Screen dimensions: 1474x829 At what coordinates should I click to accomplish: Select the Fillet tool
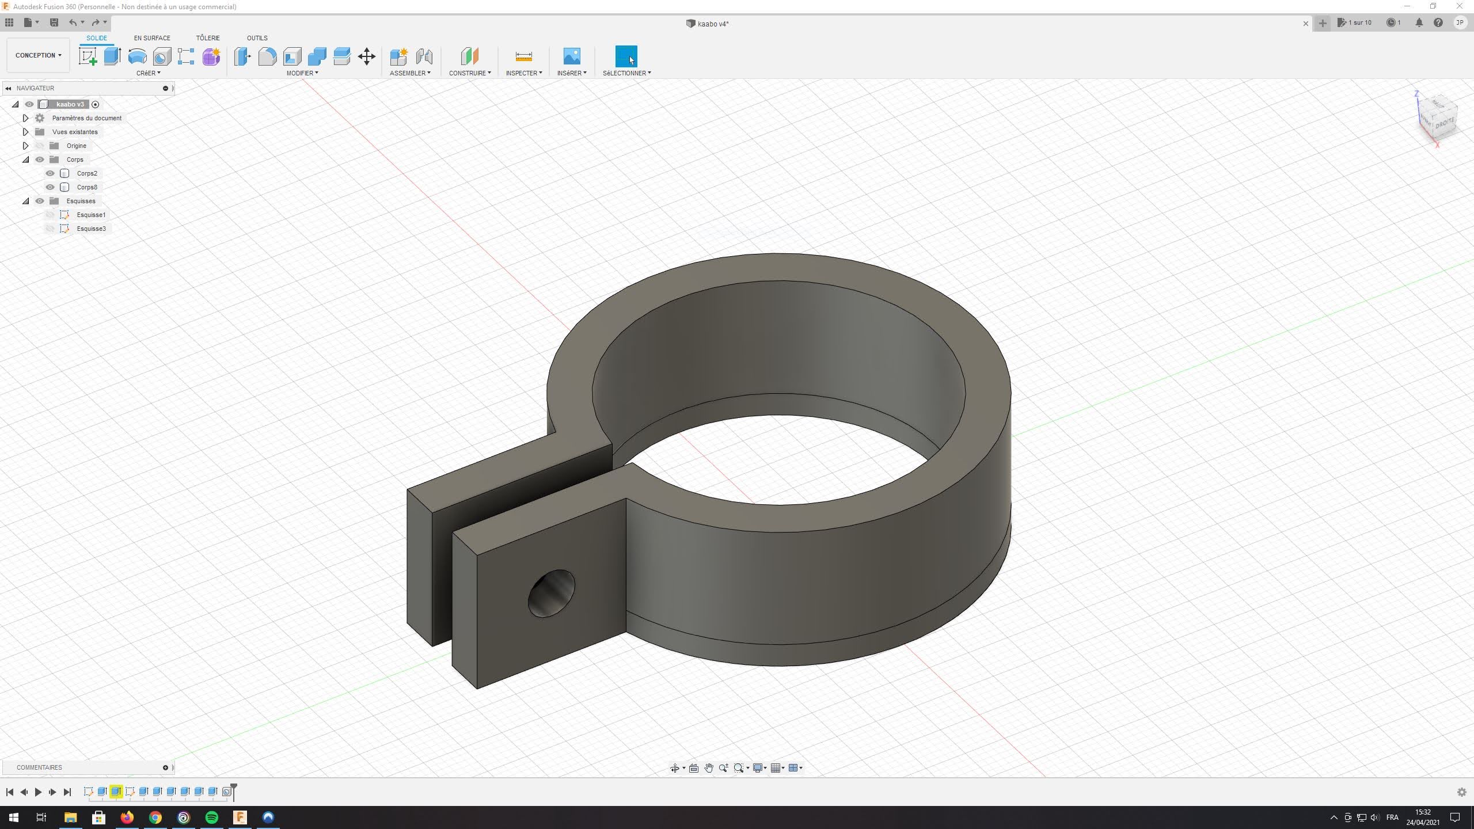click(267, 56)
